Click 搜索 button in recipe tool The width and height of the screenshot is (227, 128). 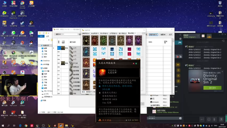pyautogui.click(x=58, y=34)
